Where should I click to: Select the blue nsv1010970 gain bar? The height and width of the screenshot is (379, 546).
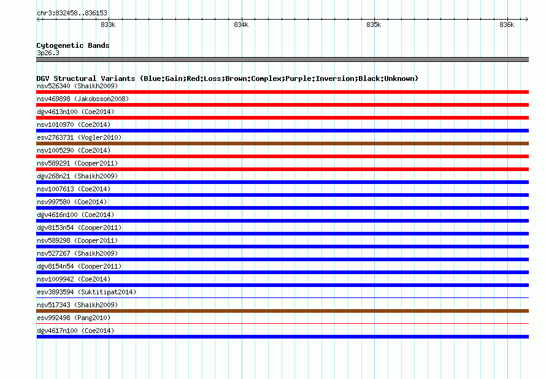point(282,131)
